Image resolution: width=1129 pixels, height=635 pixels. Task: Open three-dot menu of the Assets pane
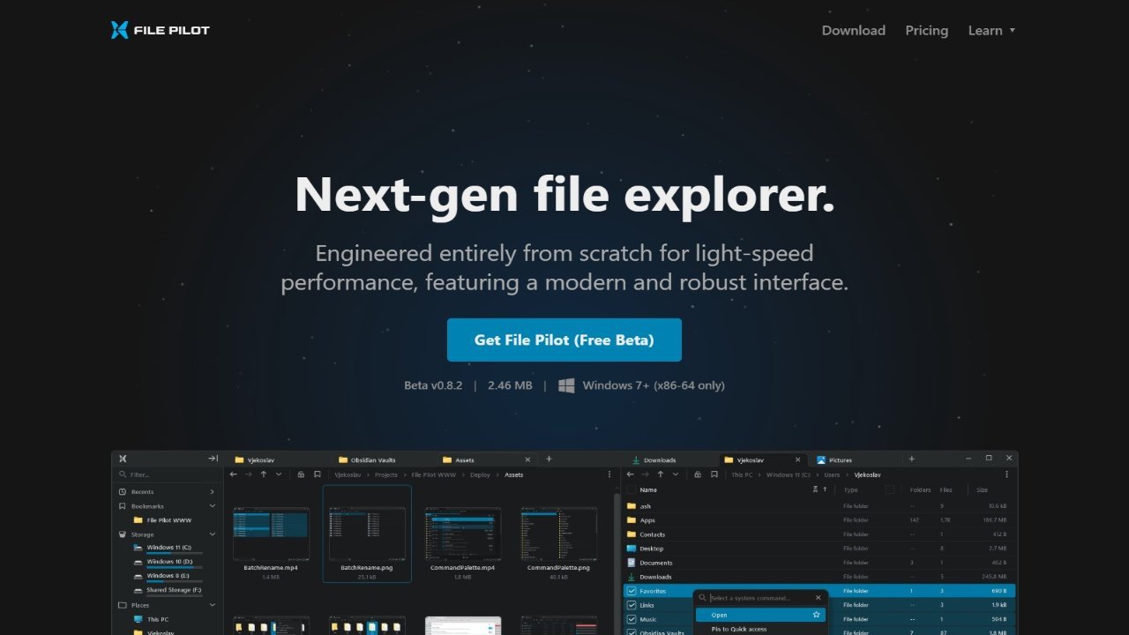point(609,474)
